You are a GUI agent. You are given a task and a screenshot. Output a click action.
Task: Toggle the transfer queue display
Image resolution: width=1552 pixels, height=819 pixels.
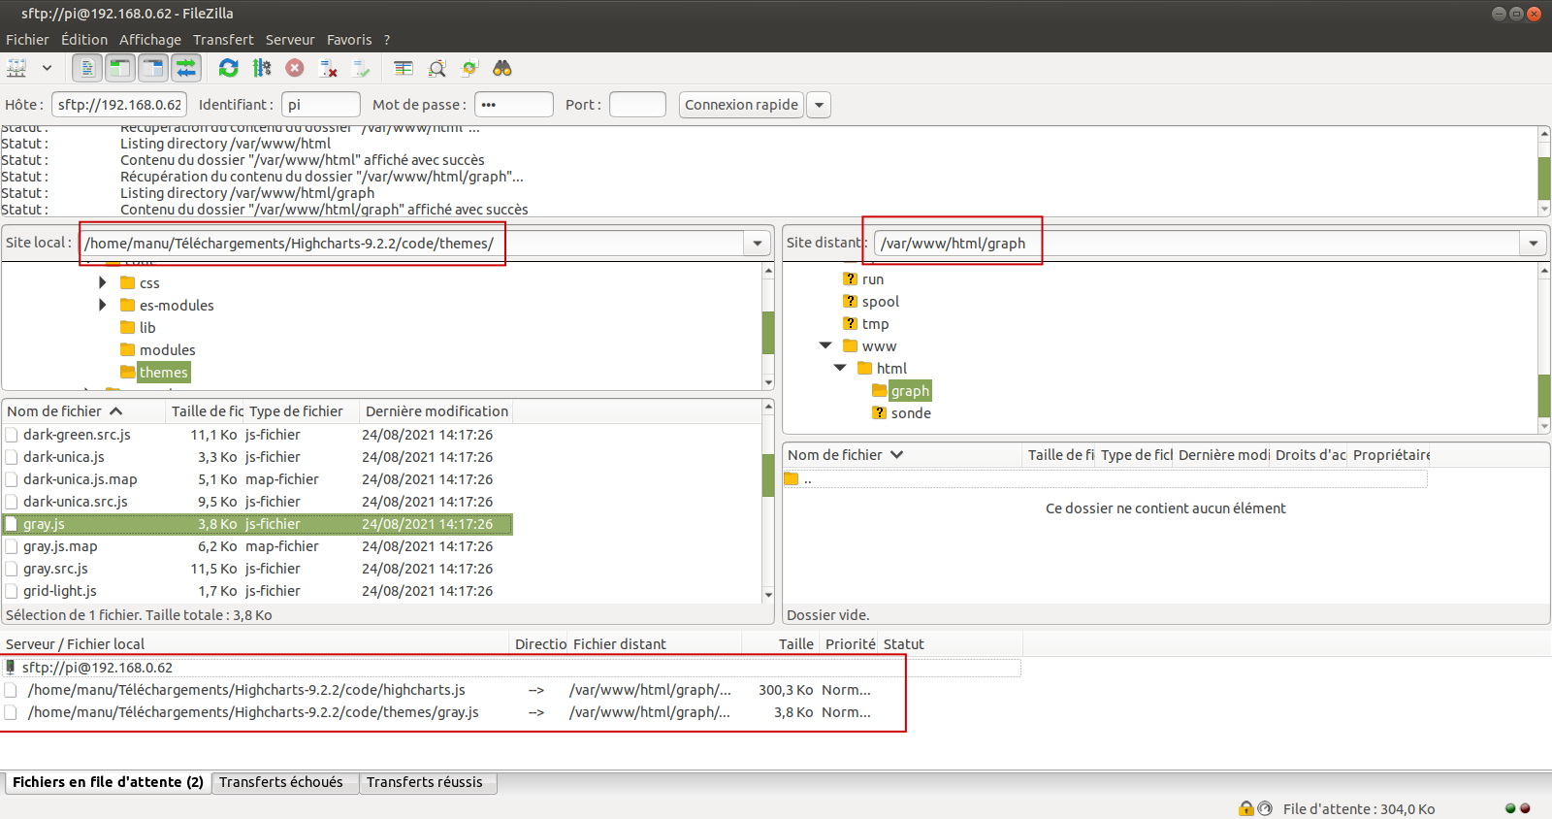click(186, 68)
